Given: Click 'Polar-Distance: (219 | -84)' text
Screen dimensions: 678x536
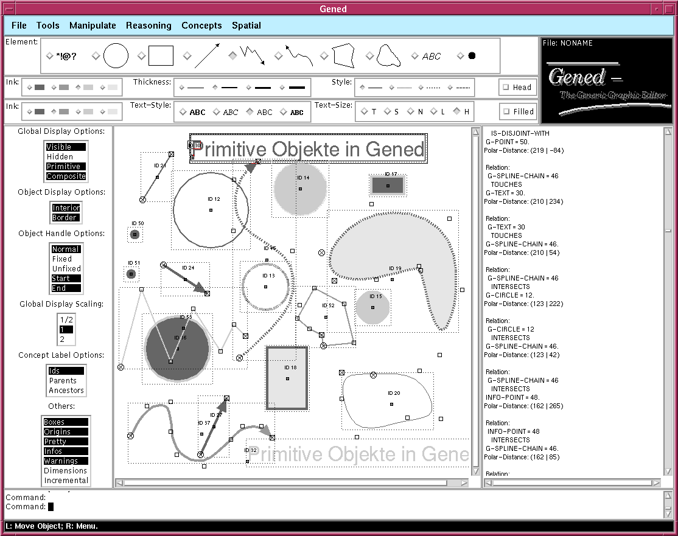Looking at the screenshot, I should [524, 150].
